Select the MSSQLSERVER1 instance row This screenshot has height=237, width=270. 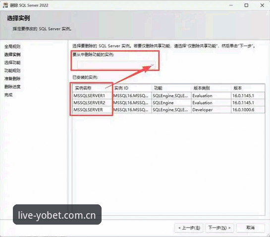(168, 95)
